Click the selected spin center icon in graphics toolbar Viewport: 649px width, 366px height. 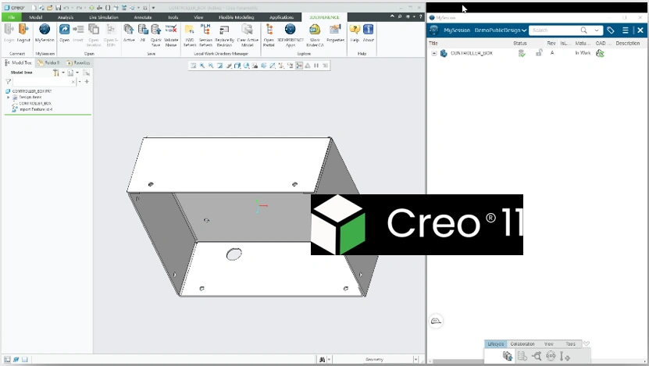point(299,66)
